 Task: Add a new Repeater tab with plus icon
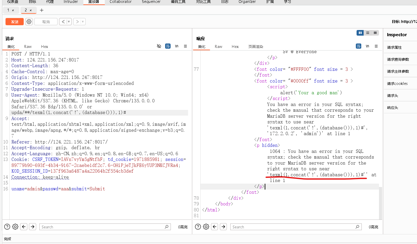click(x=42, y=10)
